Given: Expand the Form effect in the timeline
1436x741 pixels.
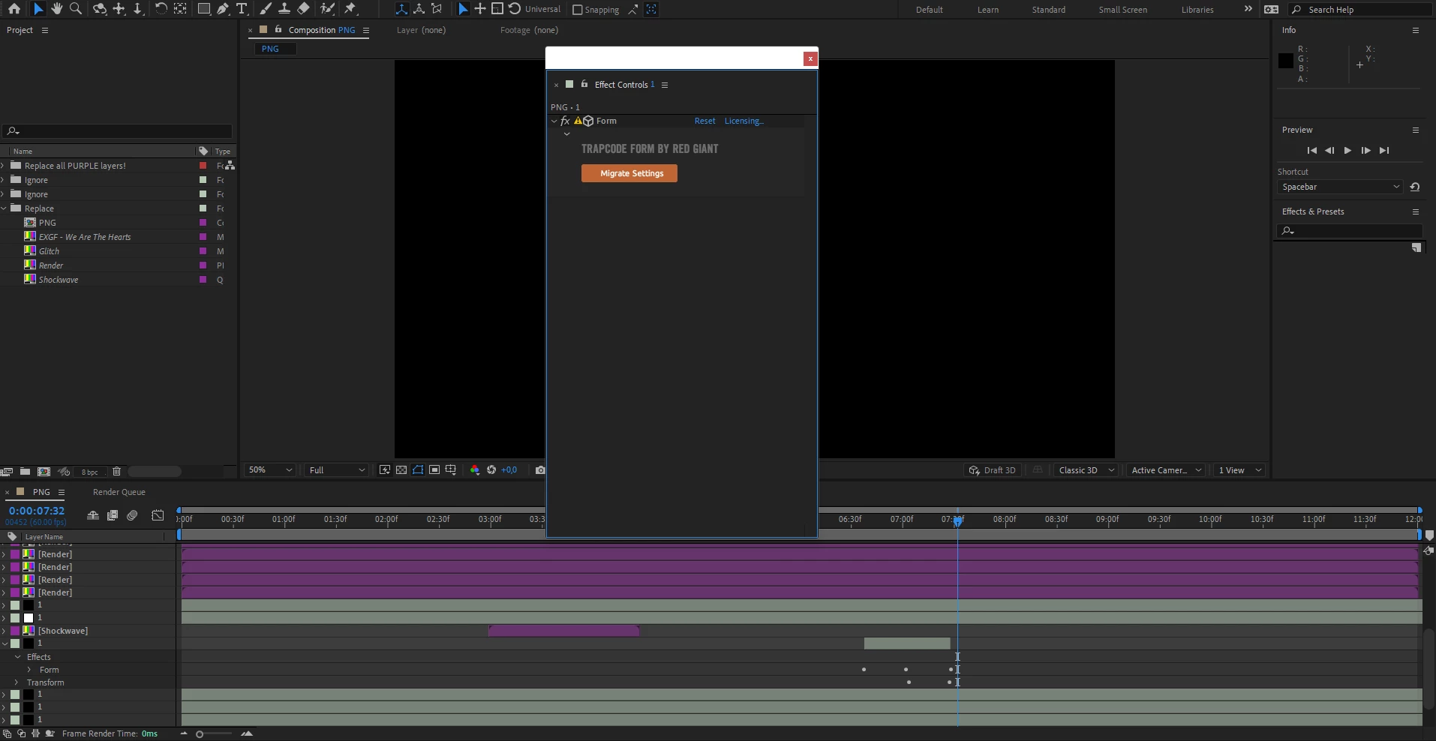Looking at the screenshot, I should (29, 670).
